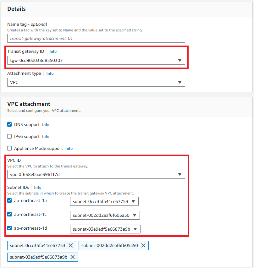254x268 pixels.
Task: Enable the IPv6 support checkbox
Action: [9, 136]
